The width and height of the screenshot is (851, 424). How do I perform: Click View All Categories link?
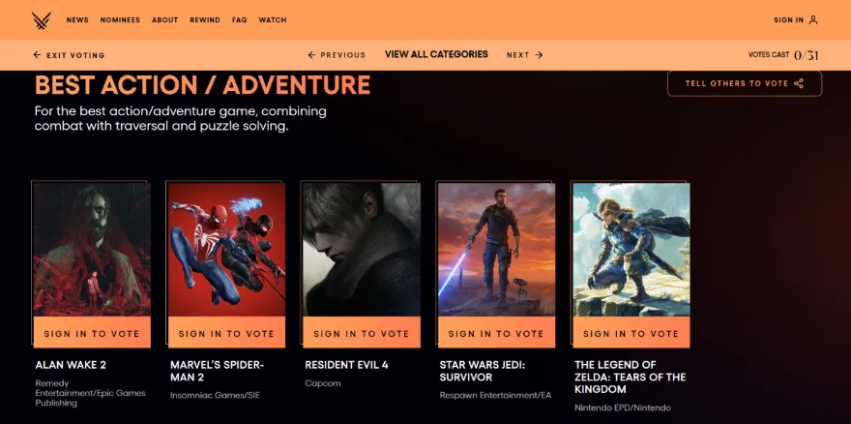pos(436,54)
